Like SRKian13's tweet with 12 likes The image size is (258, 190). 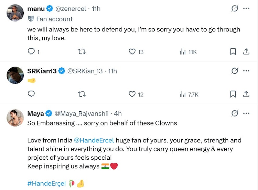132,94
